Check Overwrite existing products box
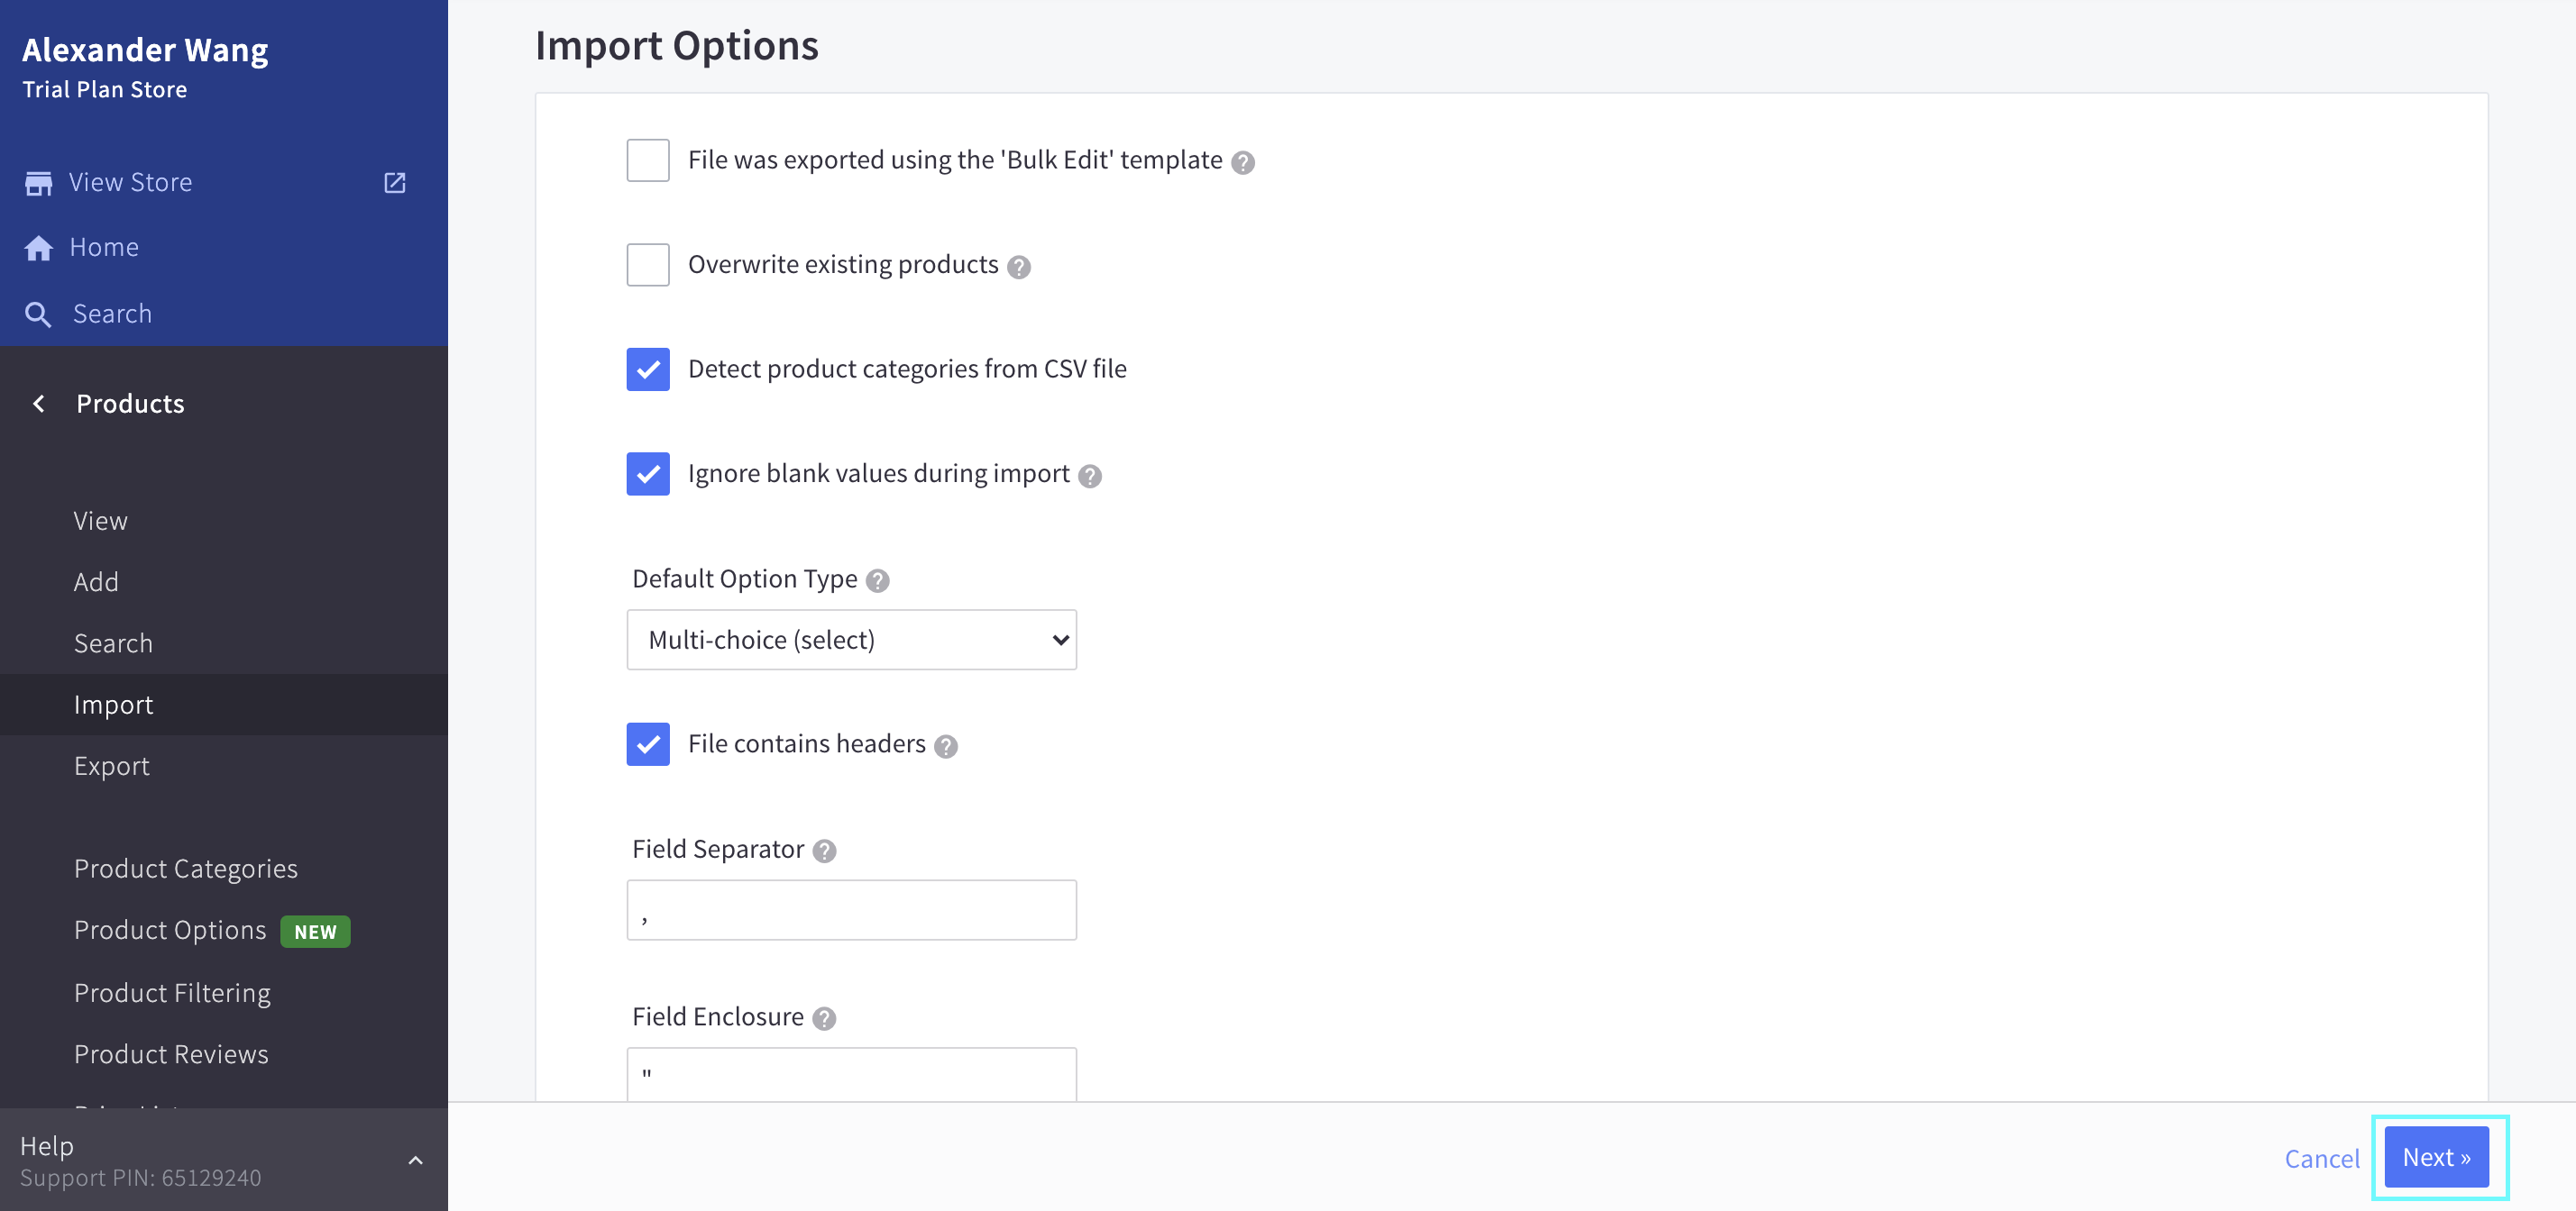 647,265
